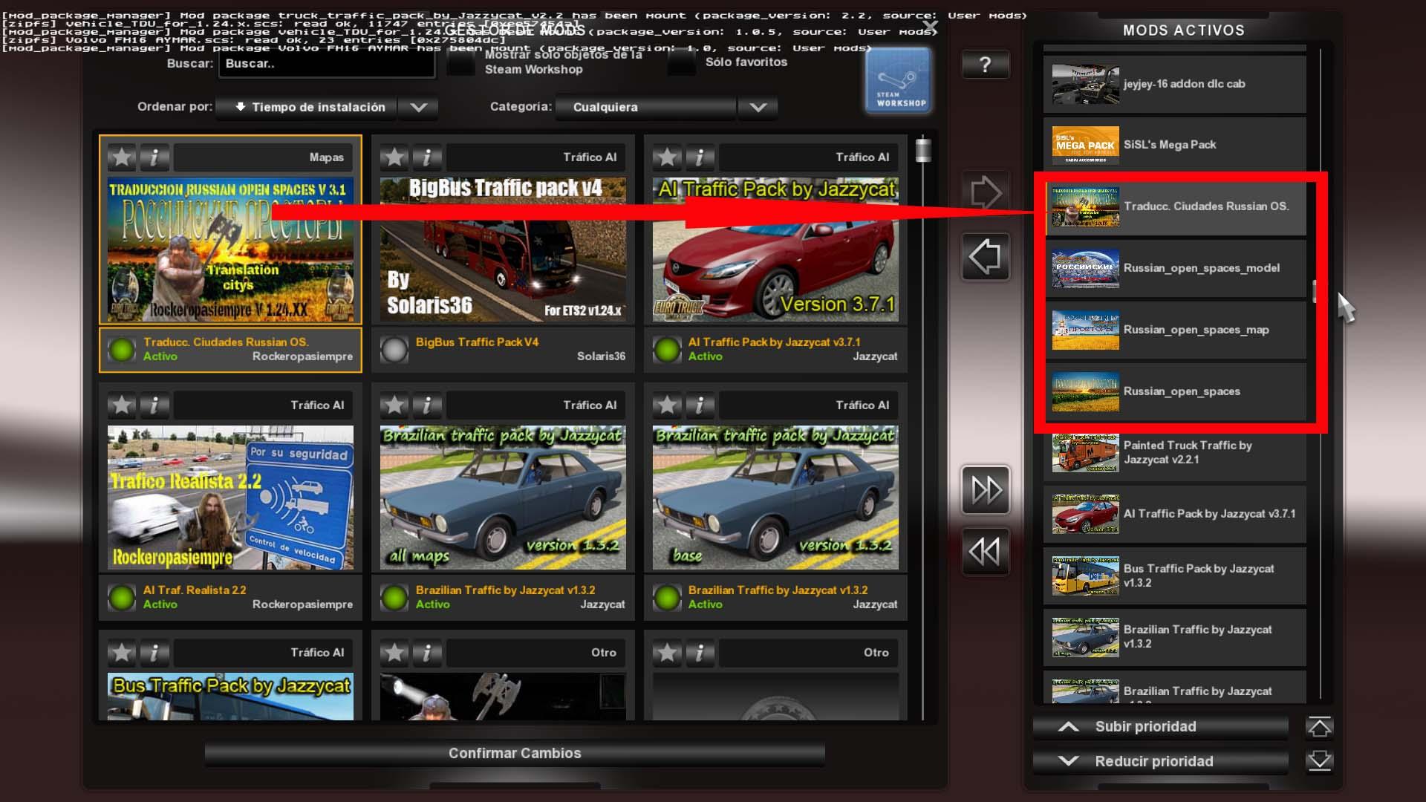Click the 'Tiempo de instalación' sort selector
Image resolution: width=1426 pixels, height=802 pixels.
point(307,107)
